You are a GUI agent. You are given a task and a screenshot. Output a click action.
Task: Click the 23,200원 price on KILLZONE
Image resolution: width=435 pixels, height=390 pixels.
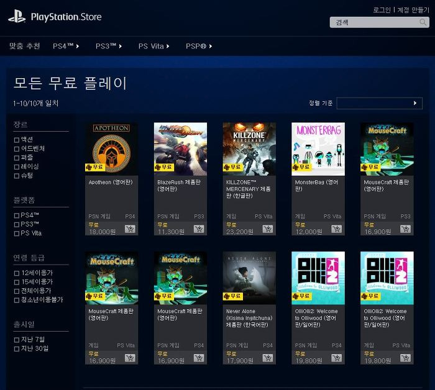coord(240,232)
